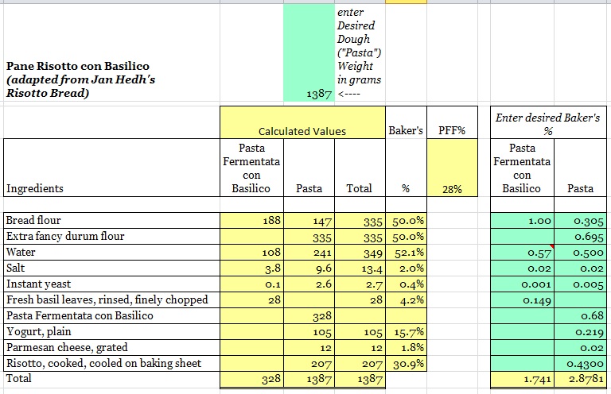The width and height of the screenshot is (611, 394).
Task: Select the durum flour 0.695 input cell
Action: pyautogui.click(x=578, y=237)
